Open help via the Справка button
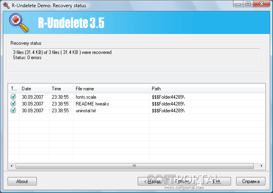 coord(251,181)
